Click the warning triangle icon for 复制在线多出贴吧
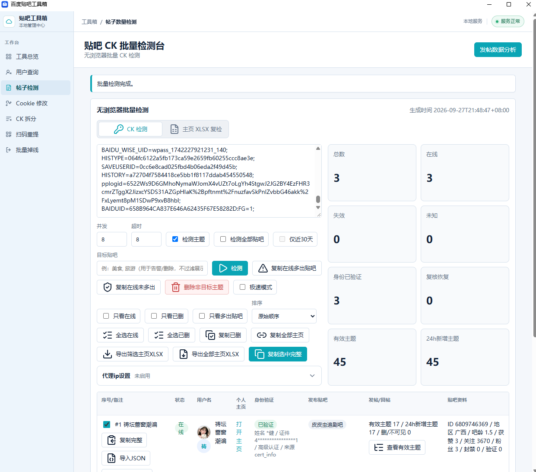The height and width of the screenshot is (472, 536). pos(263,268)
